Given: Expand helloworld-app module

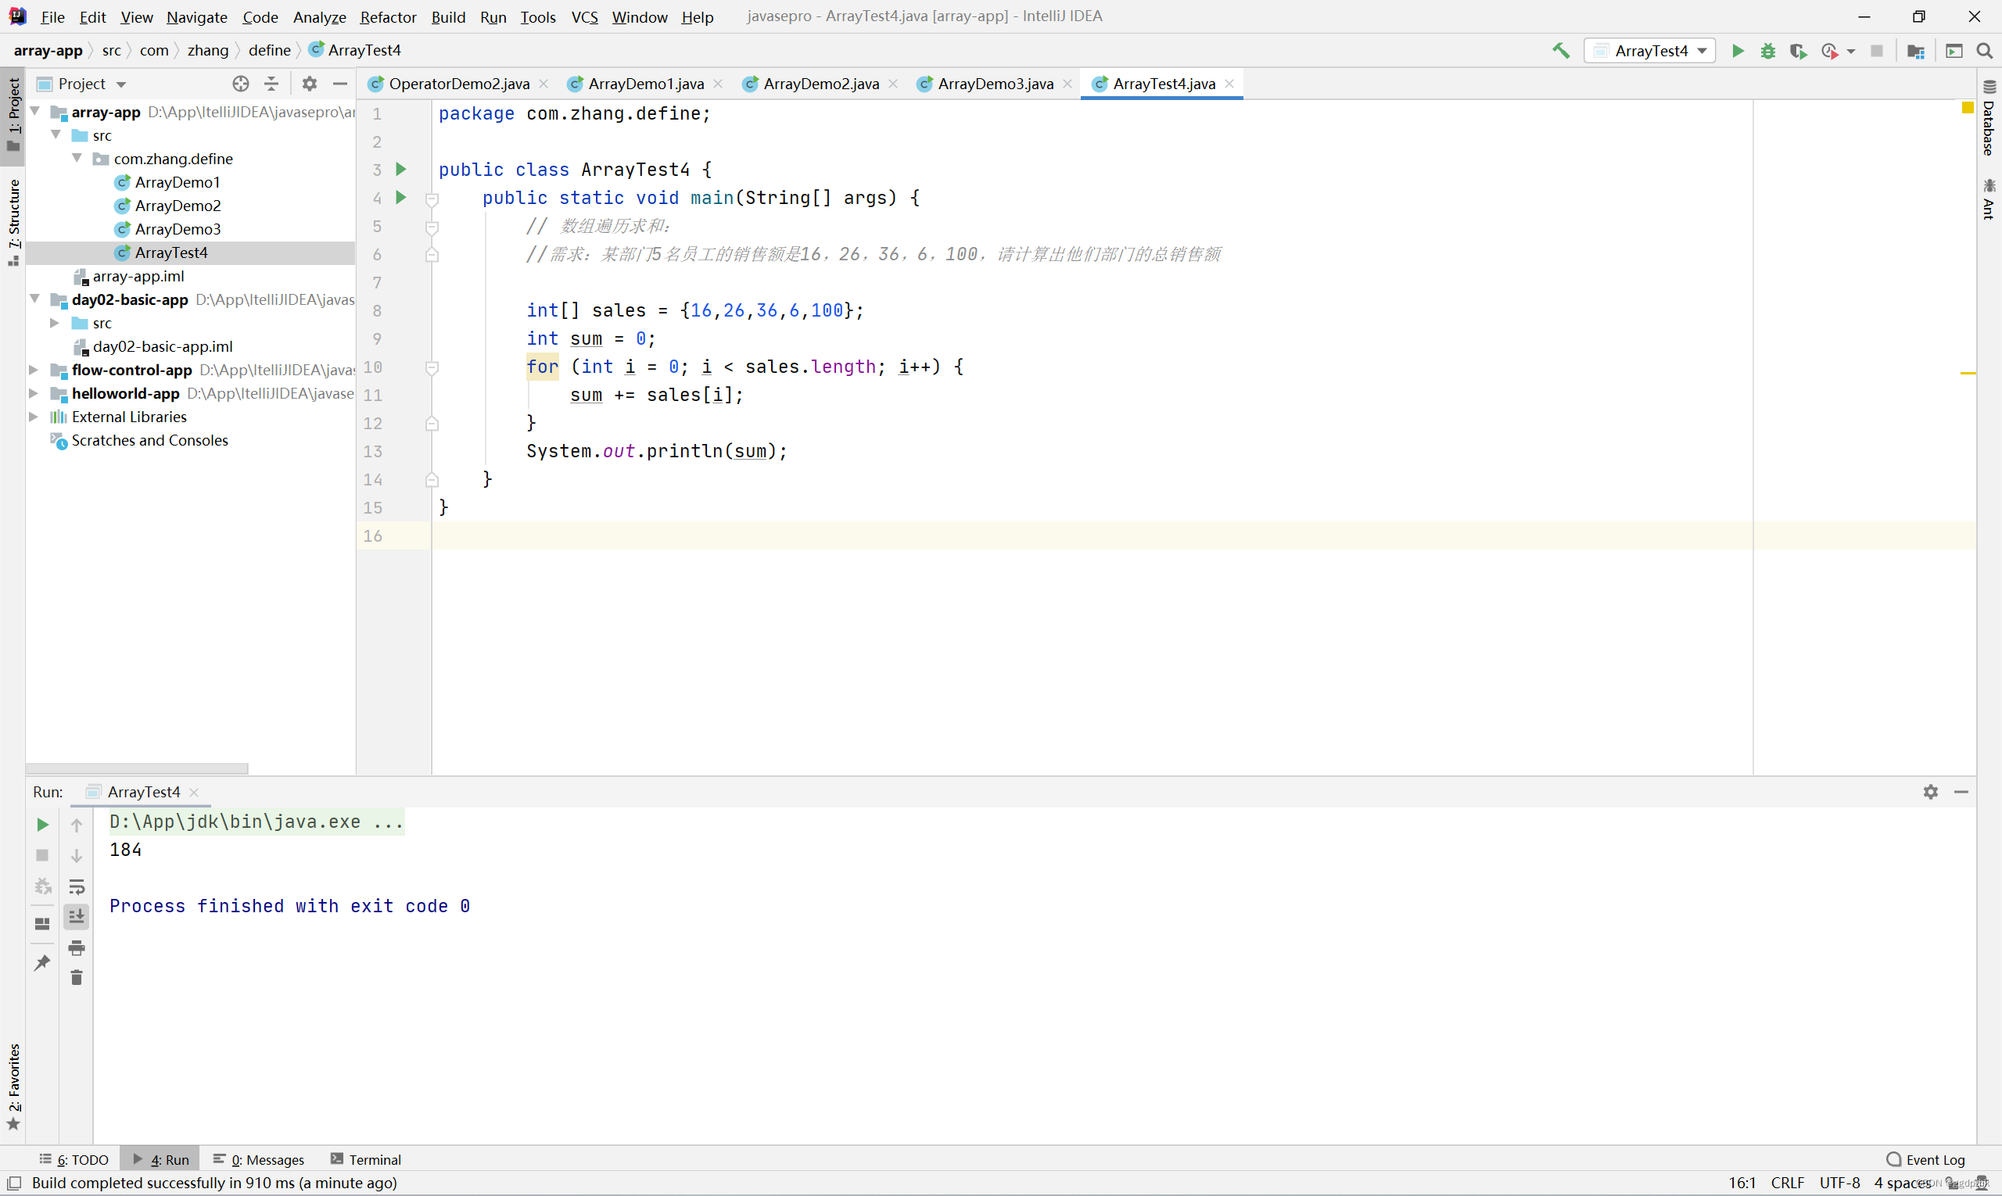Looking at the screenshot, I should coord(34,393).
